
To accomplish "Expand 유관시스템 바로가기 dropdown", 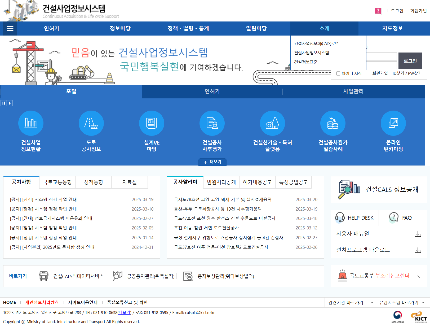I will pos(402,303).
